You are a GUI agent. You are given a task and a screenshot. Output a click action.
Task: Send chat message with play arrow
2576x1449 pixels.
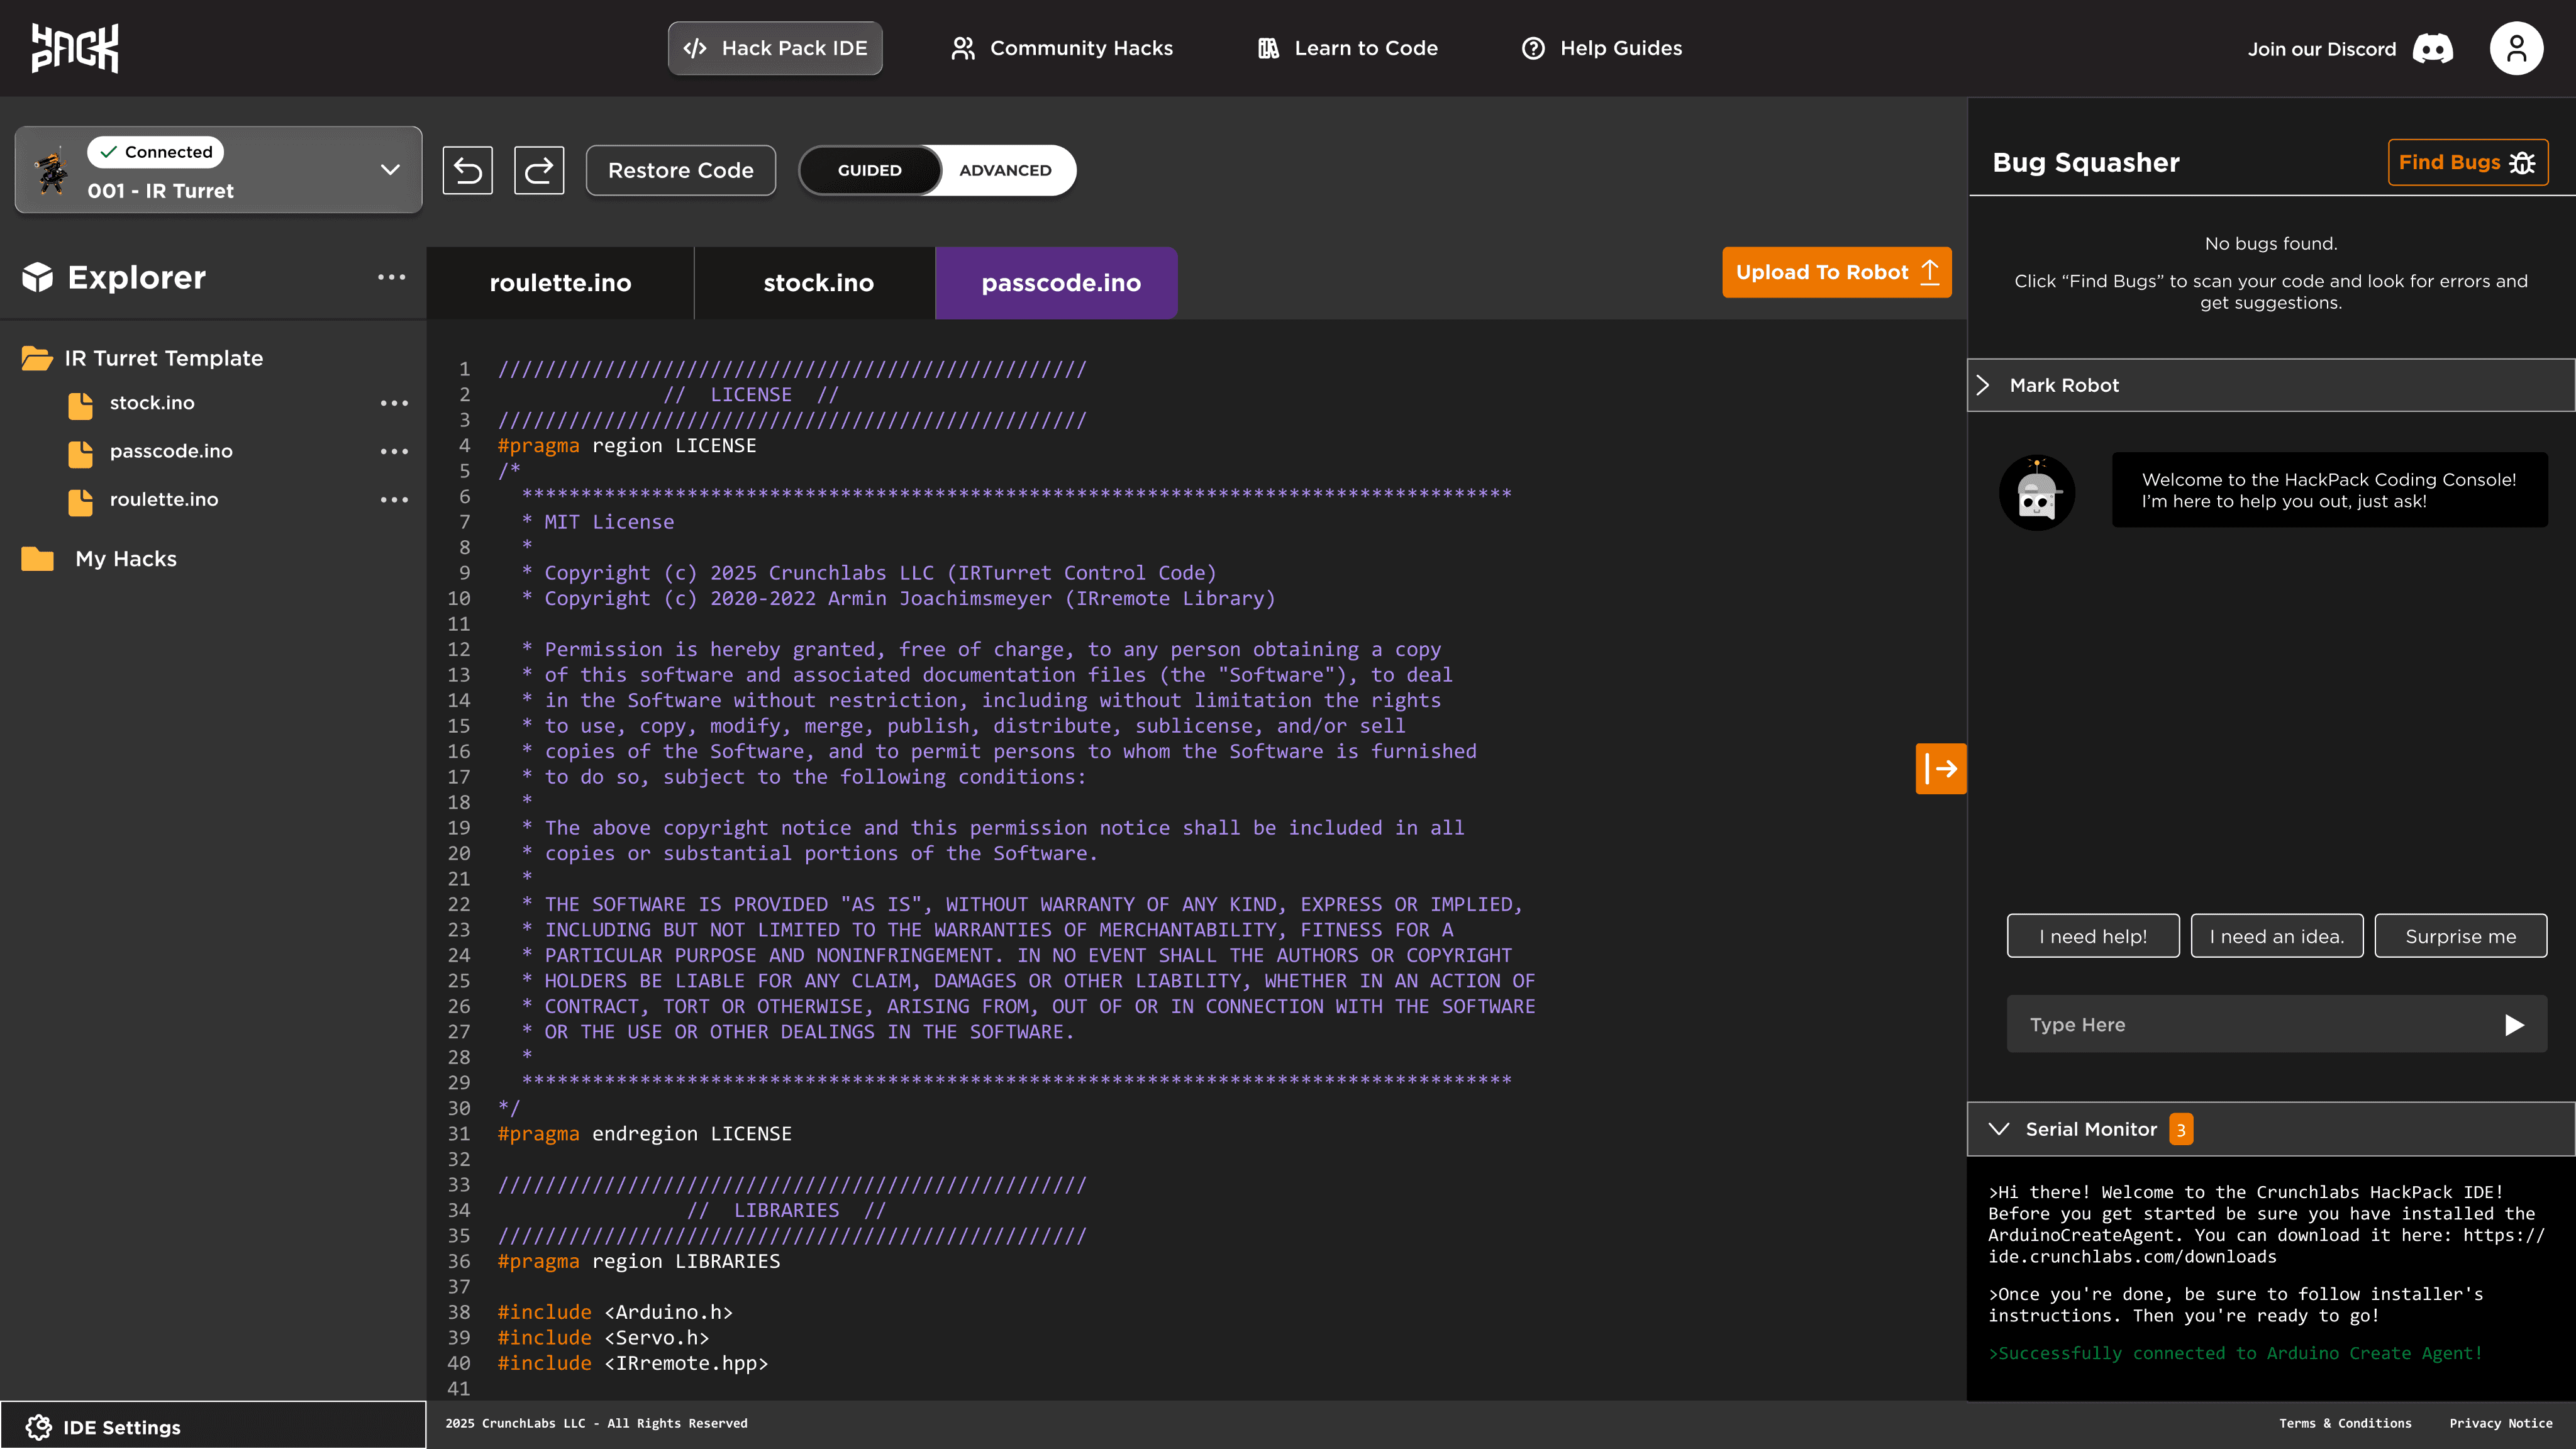point(2514,1025)
